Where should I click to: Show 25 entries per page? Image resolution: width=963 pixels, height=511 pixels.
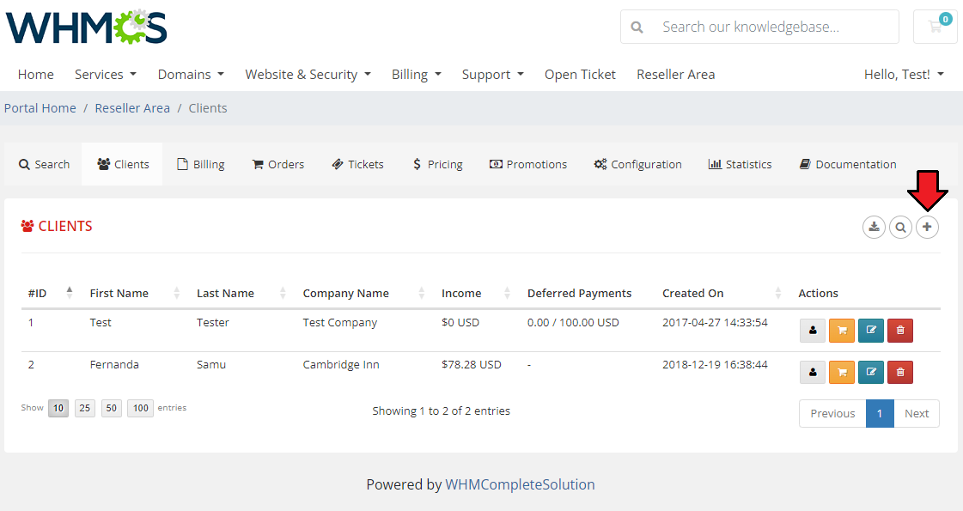point(85,408)
